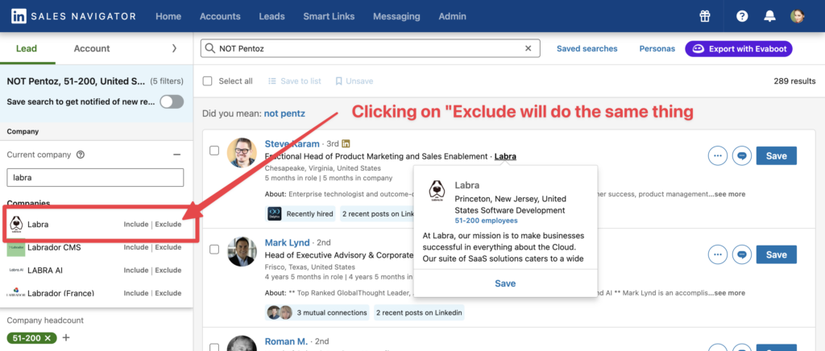Toggle the save search notification switch
Image resolution: width=825 pixels, height=351 pixels.
(172, 102)
